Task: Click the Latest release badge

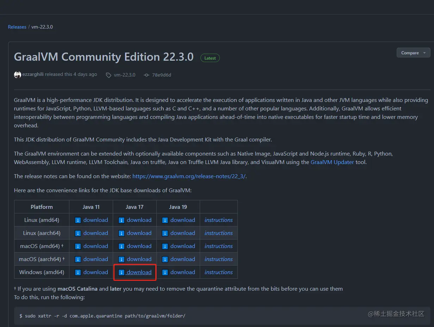Action: tap(210, 58)
